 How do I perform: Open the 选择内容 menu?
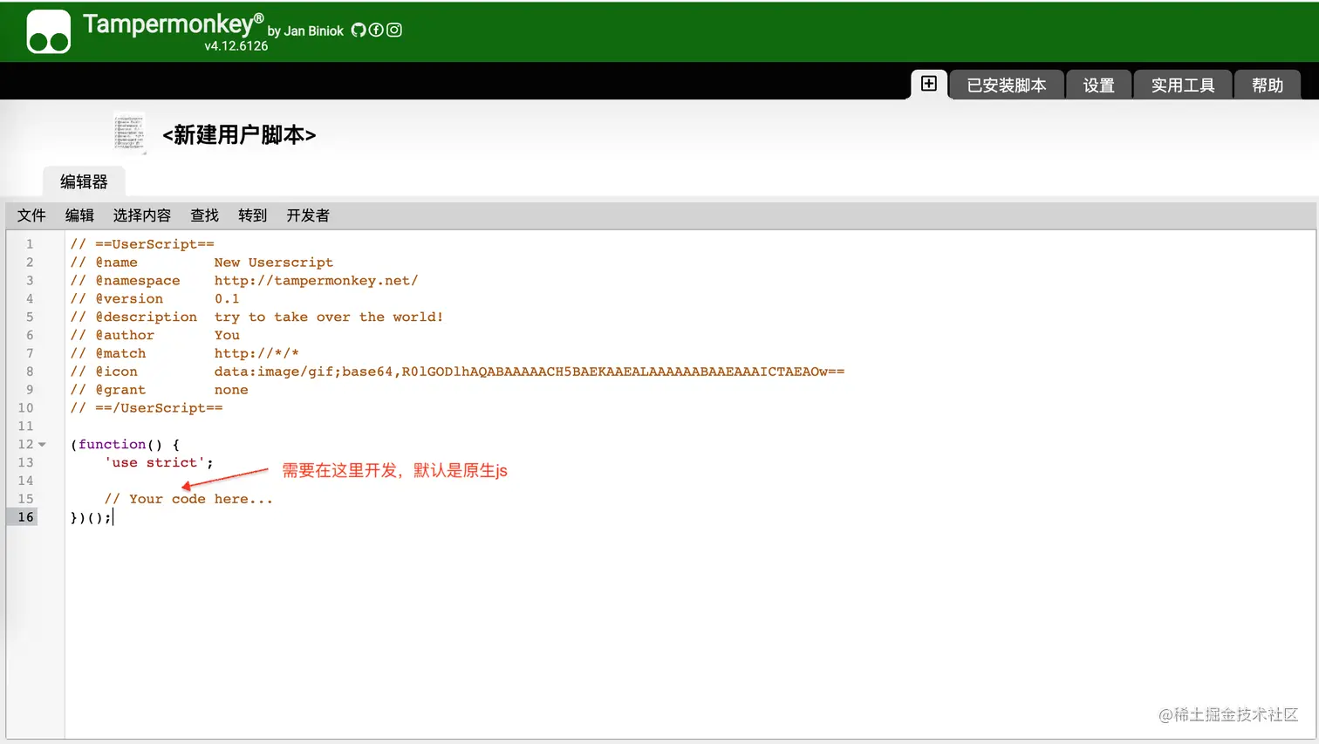(x=142, y=215)
